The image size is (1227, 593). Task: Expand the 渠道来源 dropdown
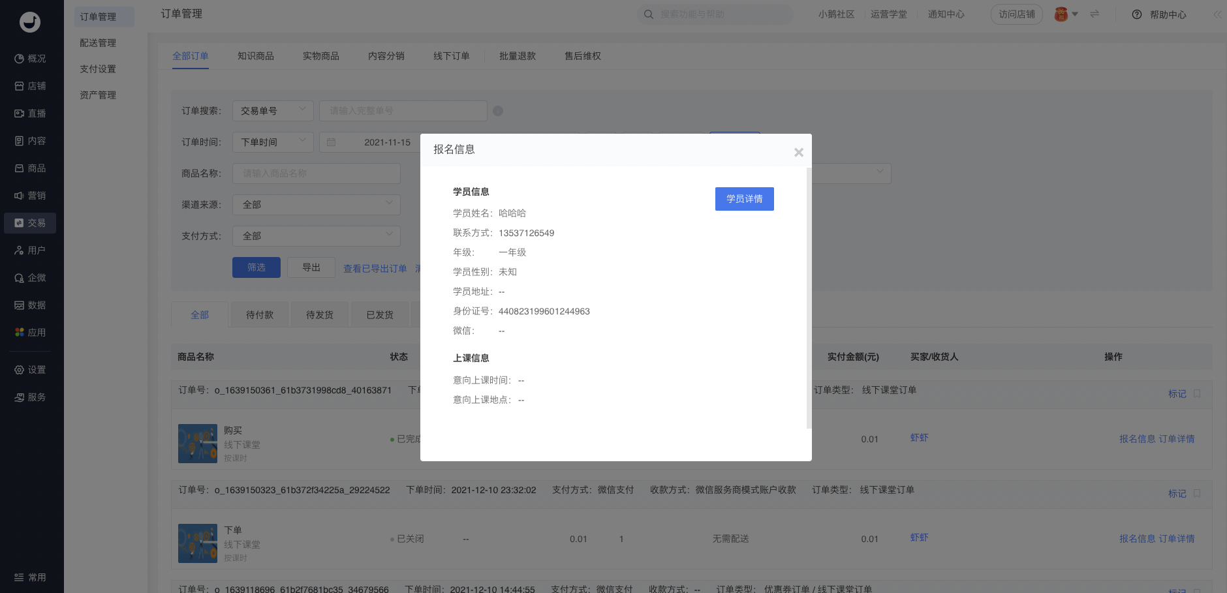[x=317, y=205]
